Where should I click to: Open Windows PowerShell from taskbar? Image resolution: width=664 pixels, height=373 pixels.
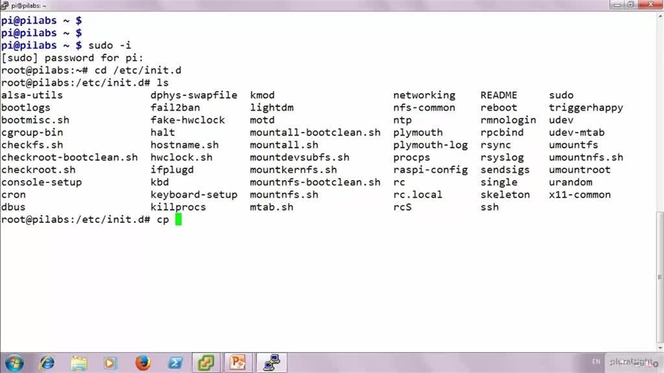(175, 362)
